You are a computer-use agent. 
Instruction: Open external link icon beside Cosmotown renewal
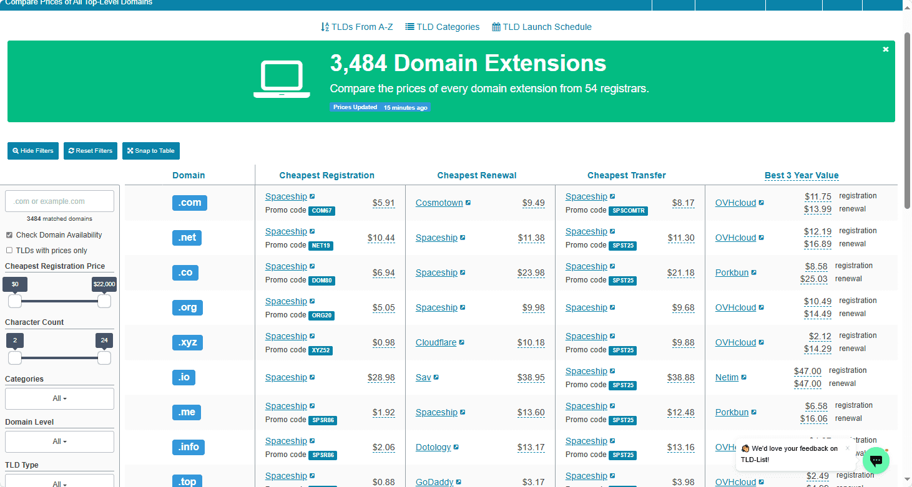pyautogui.click(x=468, y=203)
